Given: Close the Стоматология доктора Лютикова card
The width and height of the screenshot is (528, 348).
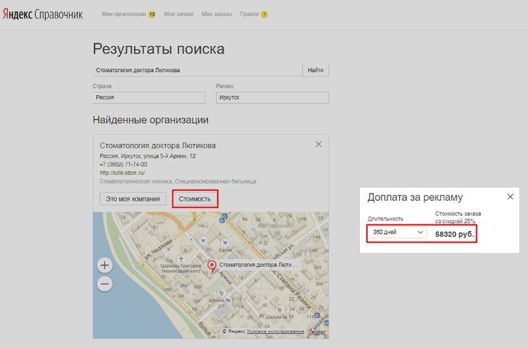Looking at the screenshot, I should tap(318, 144).
